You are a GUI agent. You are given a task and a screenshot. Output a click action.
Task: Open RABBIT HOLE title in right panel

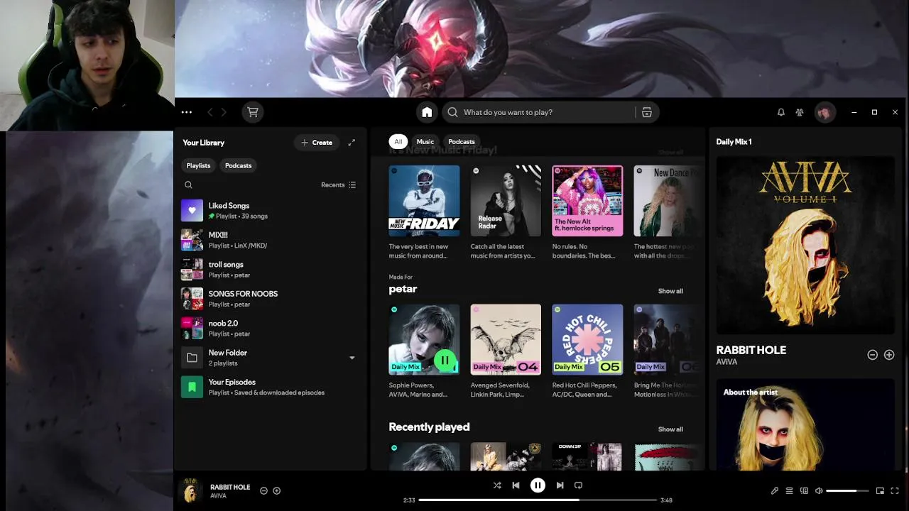click(751, 350)
